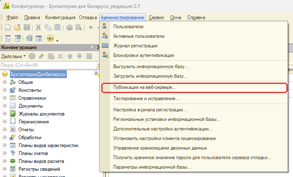293x177 pixels.
Task: Open the Правка menu
Action: [32, 17]
